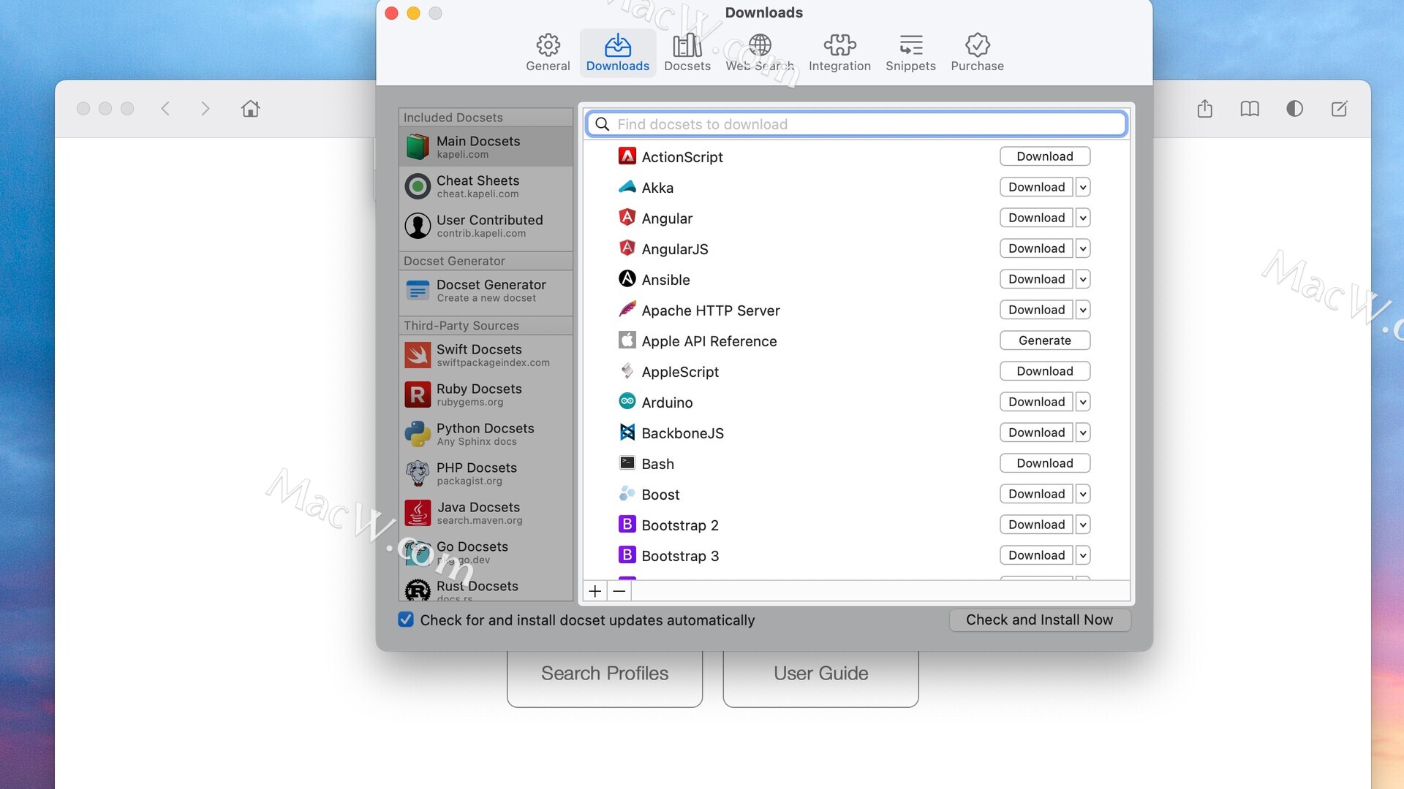Download the Bash docset

coord(1045,463)
